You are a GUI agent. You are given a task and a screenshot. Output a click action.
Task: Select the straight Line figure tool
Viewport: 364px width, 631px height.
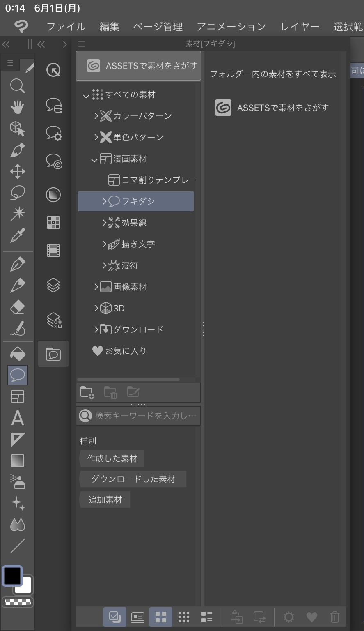click(17, 546)
